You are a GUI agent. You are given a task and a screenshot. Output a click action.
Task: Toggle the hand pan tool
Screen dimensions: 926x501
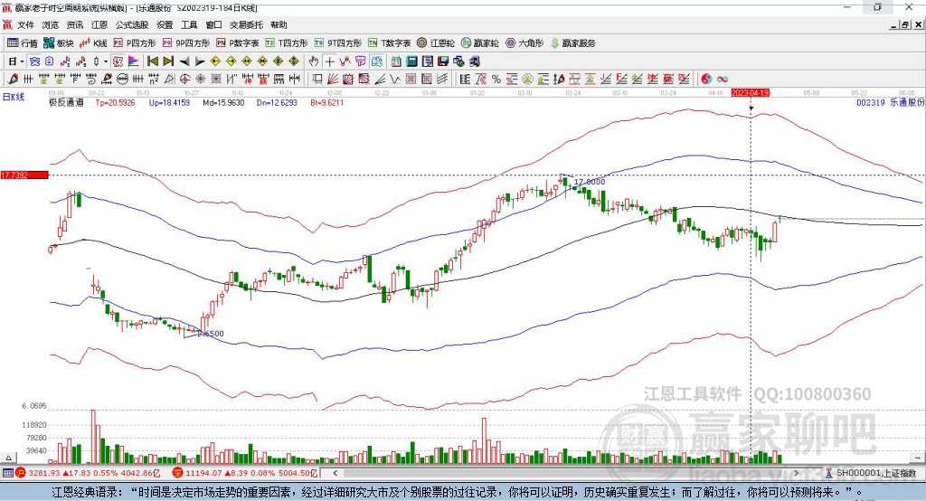pos(313,61)
